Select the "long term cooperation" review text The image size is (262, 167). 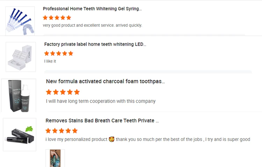(x=101, y=101)
